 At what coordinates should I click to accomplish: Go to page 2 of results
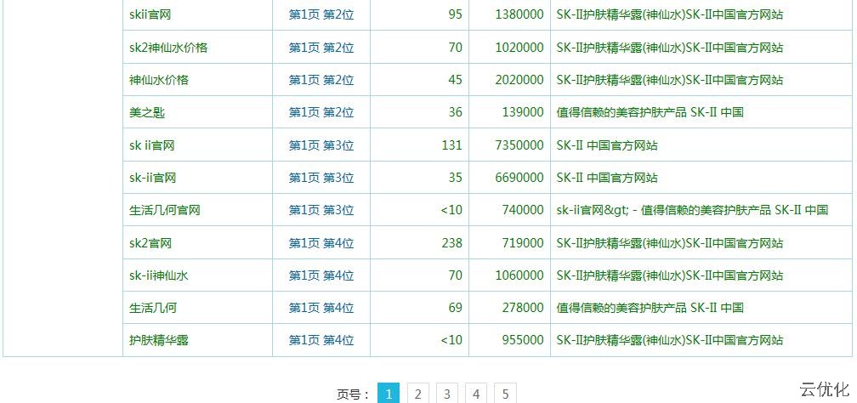pyautogui.click(x=417, y=394)
